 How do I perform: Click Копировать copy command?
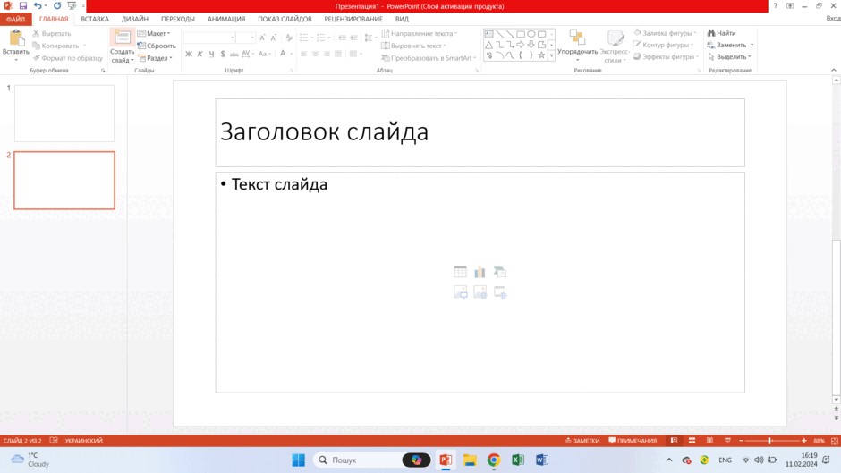55,46
